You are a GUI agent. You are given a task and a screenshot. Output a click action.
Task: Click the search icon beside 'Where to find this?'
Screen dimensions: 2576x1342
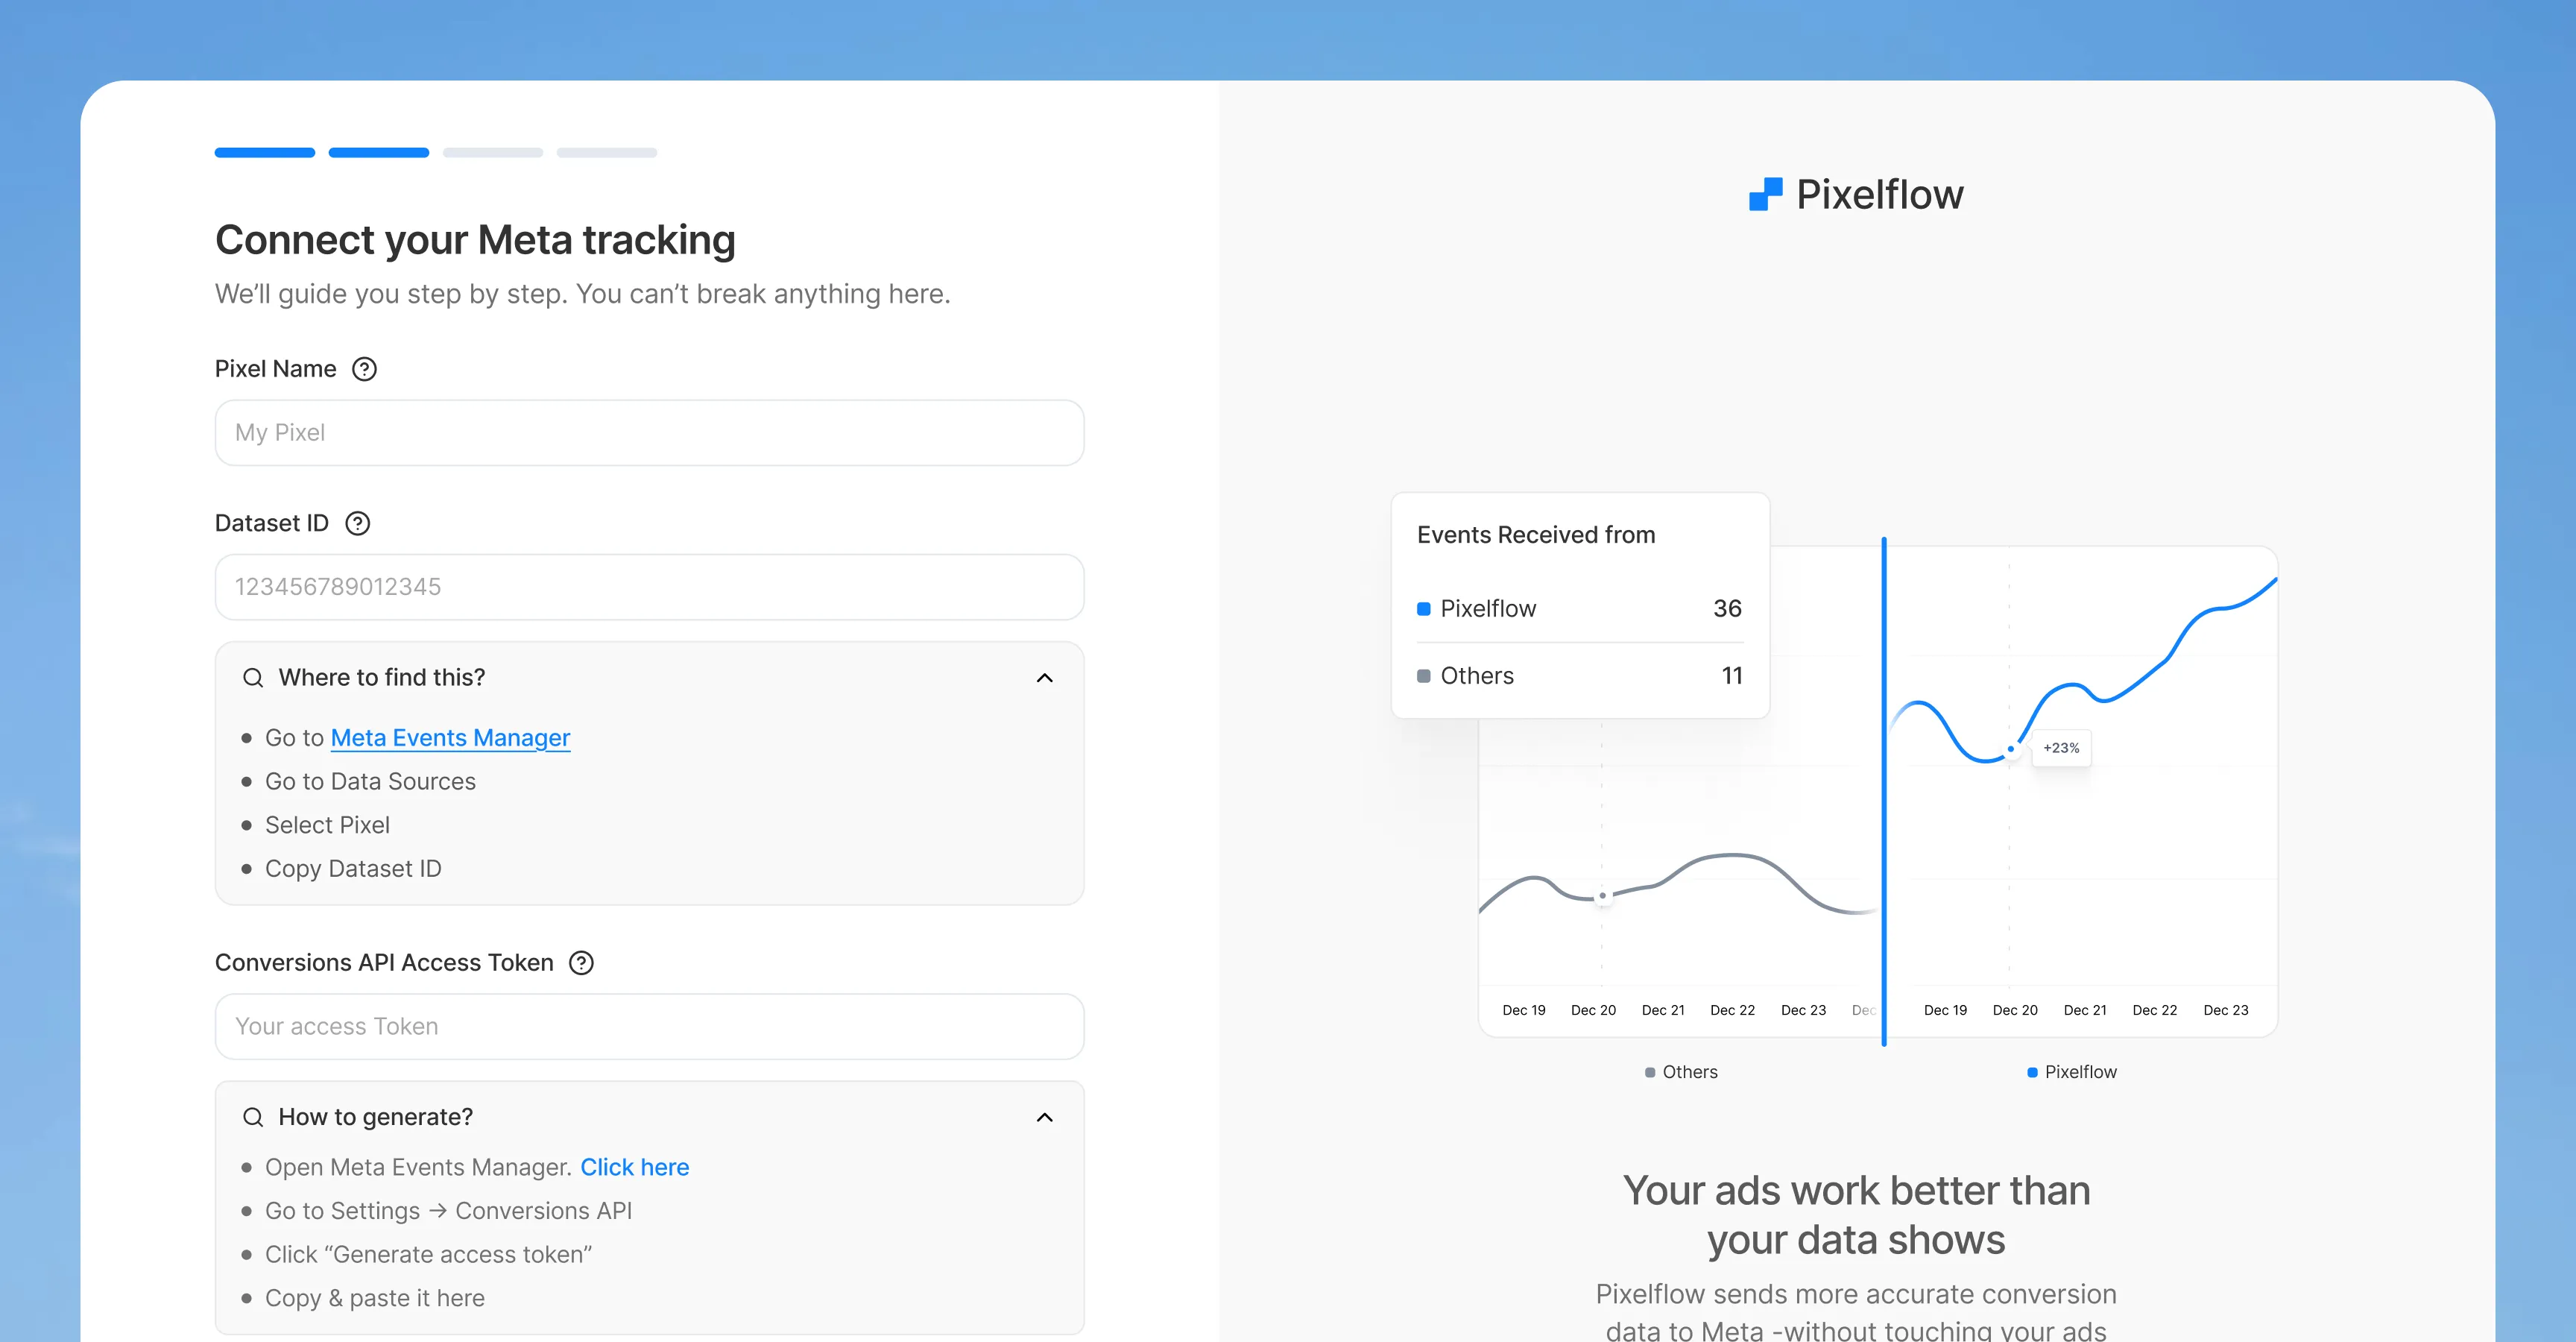[x=253, y=677]
